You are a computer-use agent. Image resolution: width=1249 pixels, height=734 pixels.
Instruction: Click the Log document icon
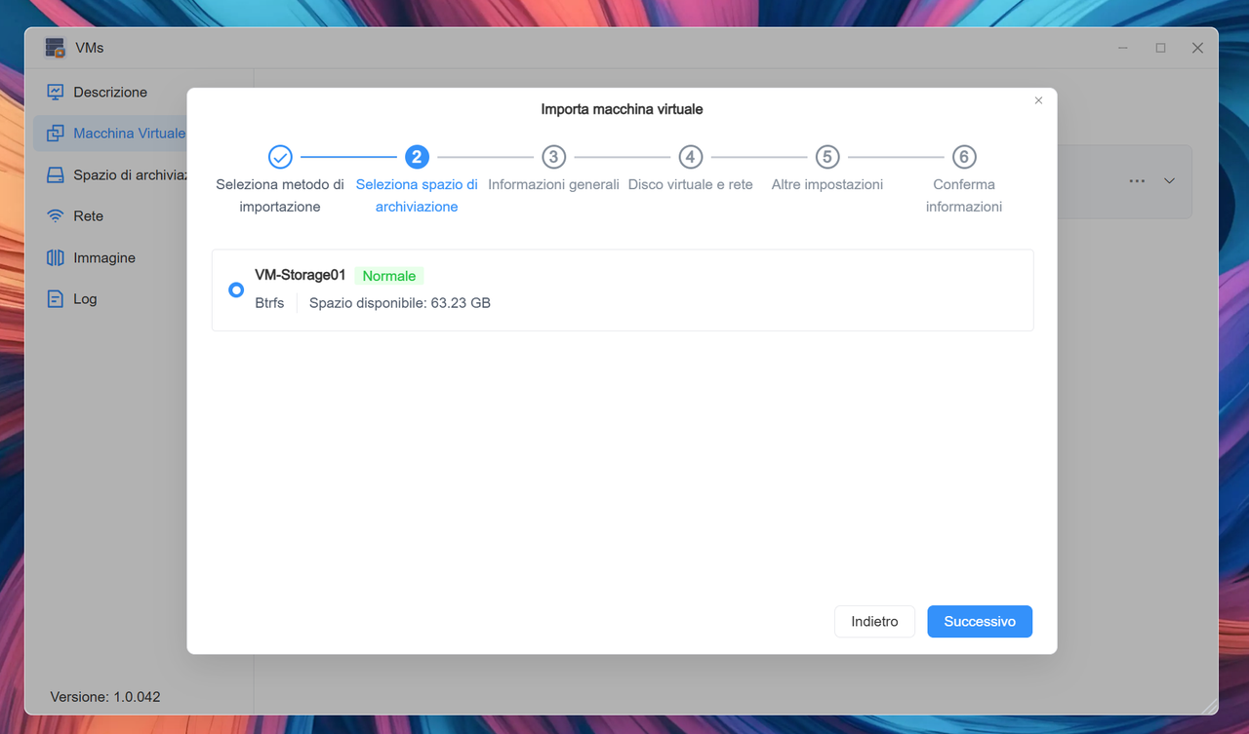(56, 298)
